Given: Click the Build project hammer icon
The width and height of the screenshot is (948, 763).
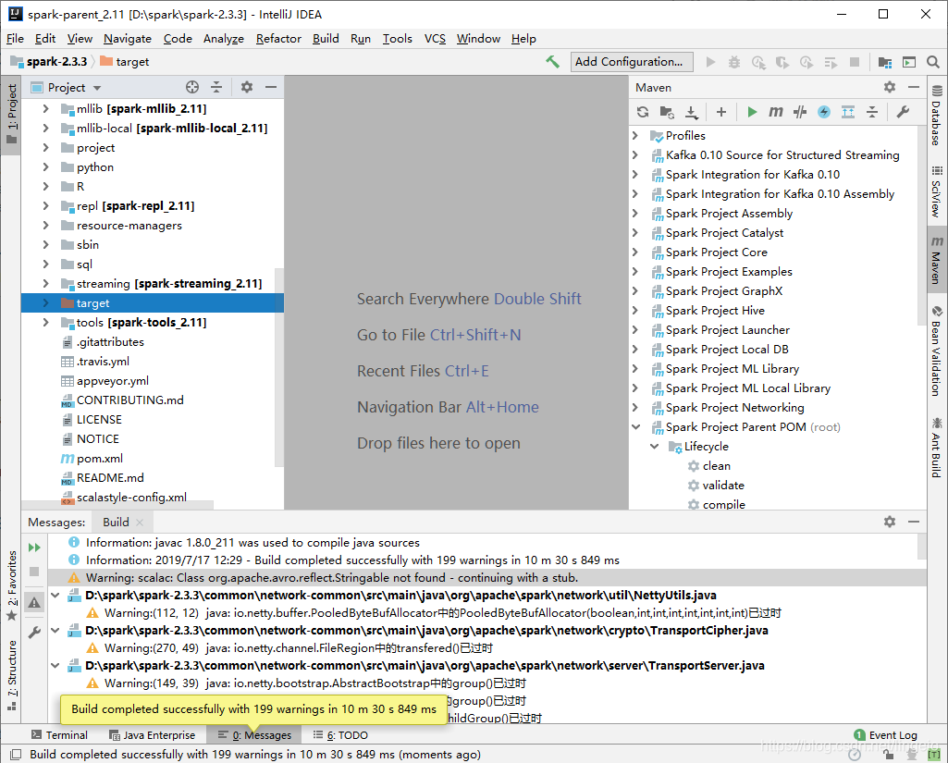Looking at the screenshot, I should pos(552,62).
